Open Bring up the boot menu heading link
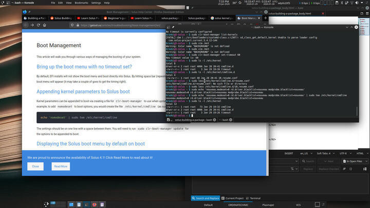Viewport: 370px width, 208px height. tap(84, 67)
